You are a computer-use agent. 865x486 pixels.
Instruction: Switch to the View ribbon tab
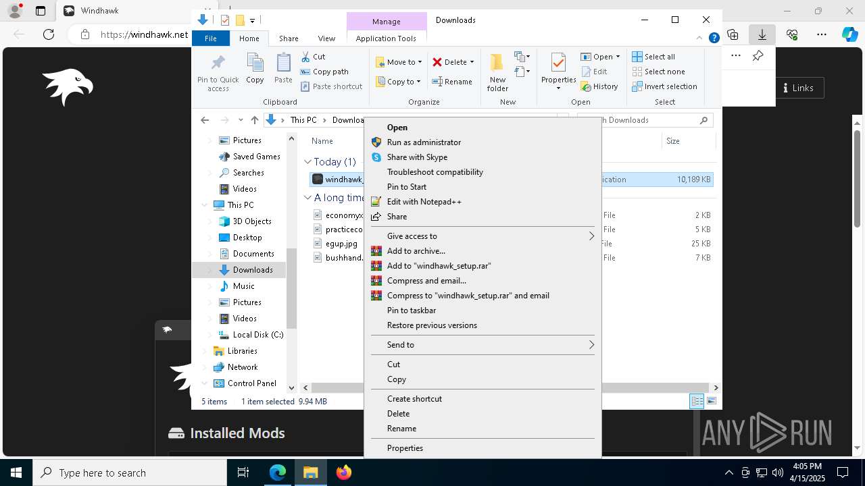coord(326,38)
